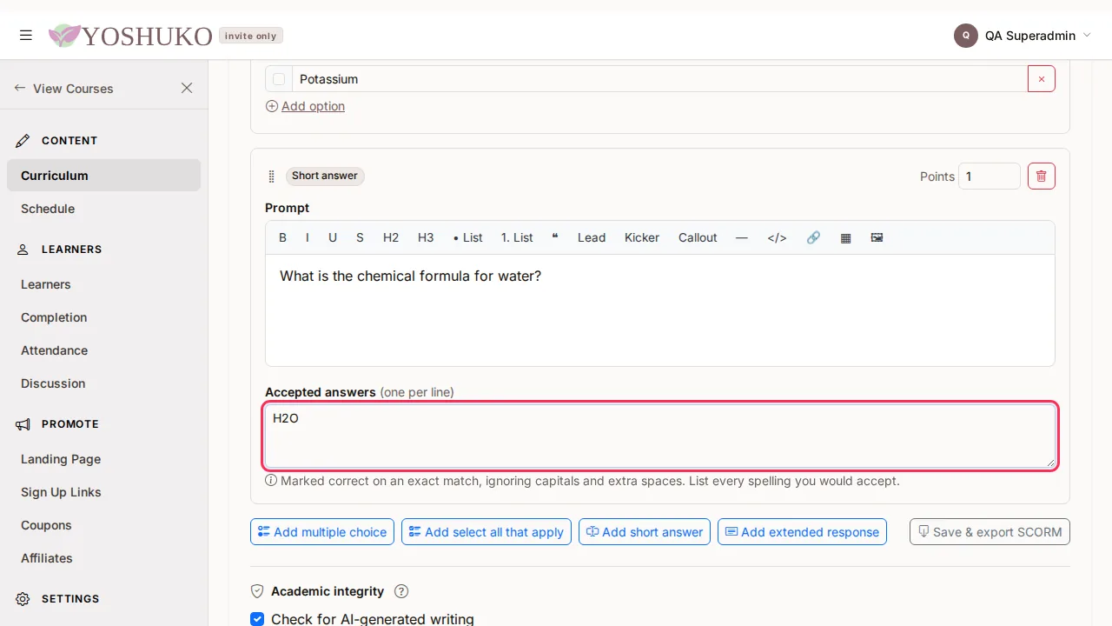Viewport: 1112px width, 626px height.
Task: Click the Yoshuko logo
Action: coord(130,36)
